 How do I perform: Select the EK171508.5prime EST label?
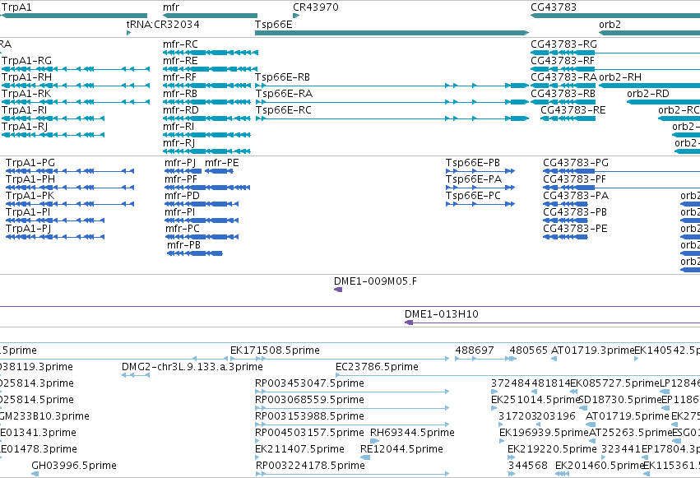(x=275, y=350)
